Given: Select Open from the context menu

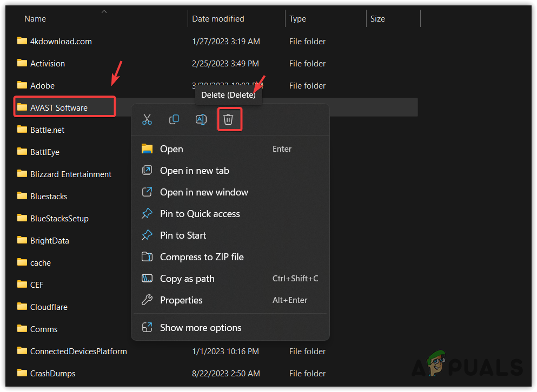Looking at the screenshot, I should click(x=230, y=149).
